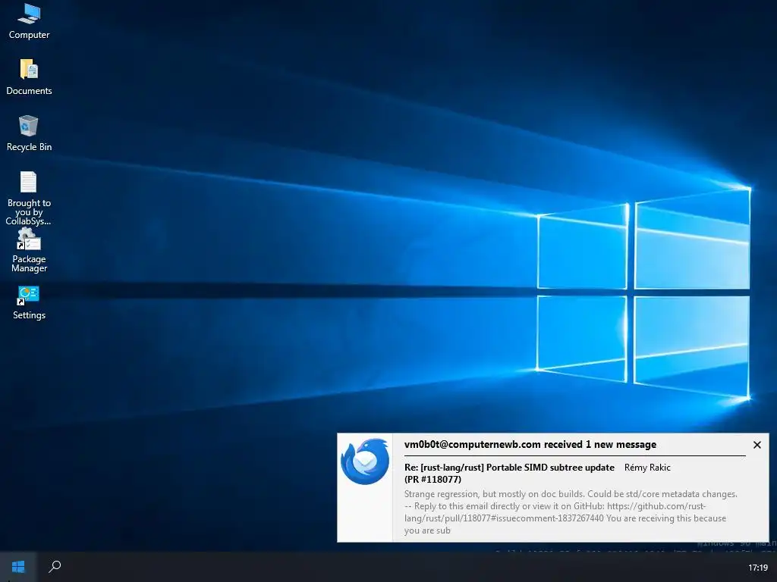The width and height of the screenshot is (777, 582).
Task: Click the taskbar search magnifier
Action: coord(55,567)
